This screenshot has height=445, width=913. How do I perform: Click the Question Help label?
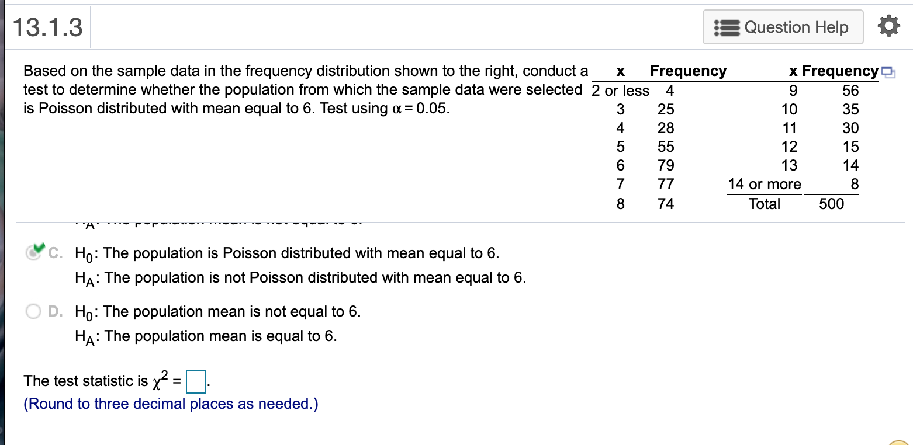coord(797,27)
